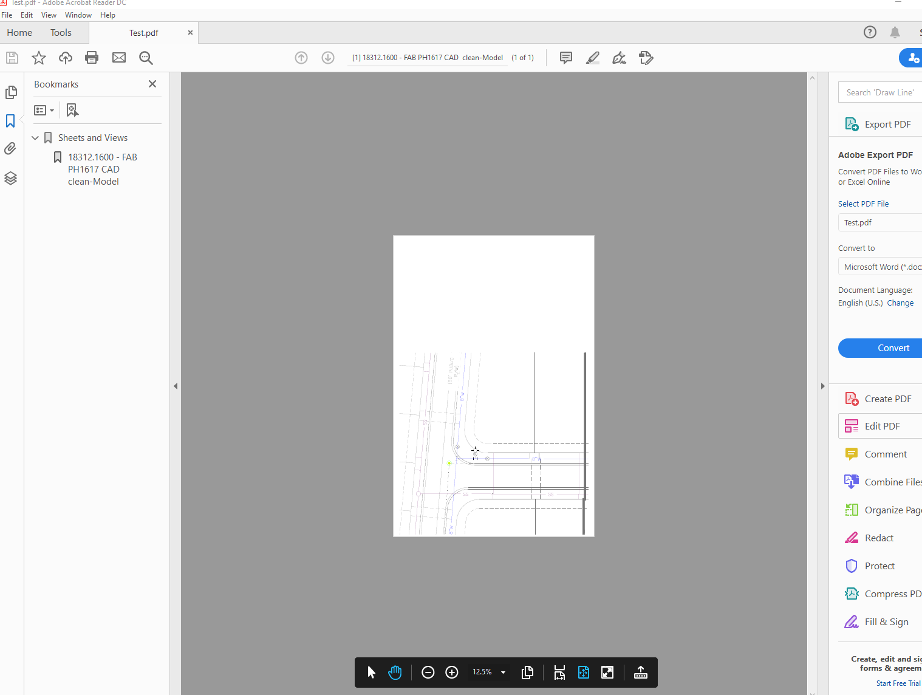The image size is (922, 695).
Task: Open the Layers panel icon
Action: (x=10, y=178)
